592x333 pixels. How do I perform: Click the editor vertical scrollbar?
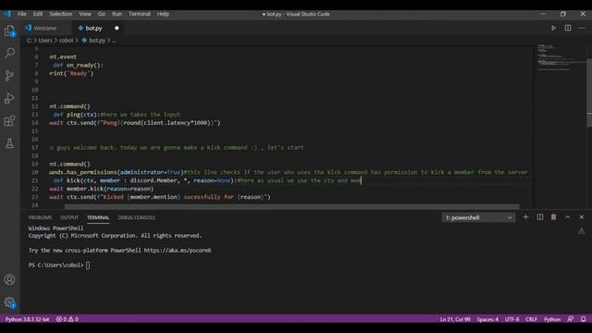tap(589, 92)
